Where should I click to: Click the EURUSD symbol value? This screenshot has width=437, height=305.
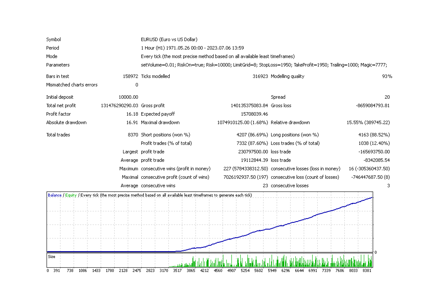coord(168,39)
